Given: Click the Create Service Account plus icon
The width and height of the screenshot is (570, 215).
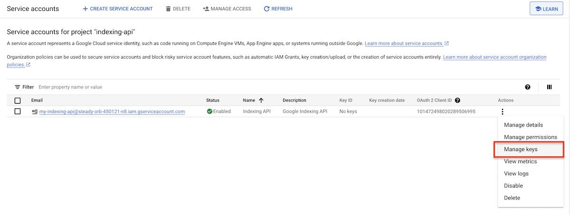Looking at the screenshot, I should click(x=85, y=9).
